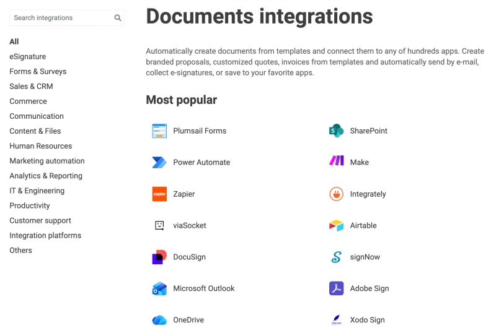Click the DocuSign logo icon
Image resolution: width=496 pixels, height=336 pixels.
[x=159, y=257]
